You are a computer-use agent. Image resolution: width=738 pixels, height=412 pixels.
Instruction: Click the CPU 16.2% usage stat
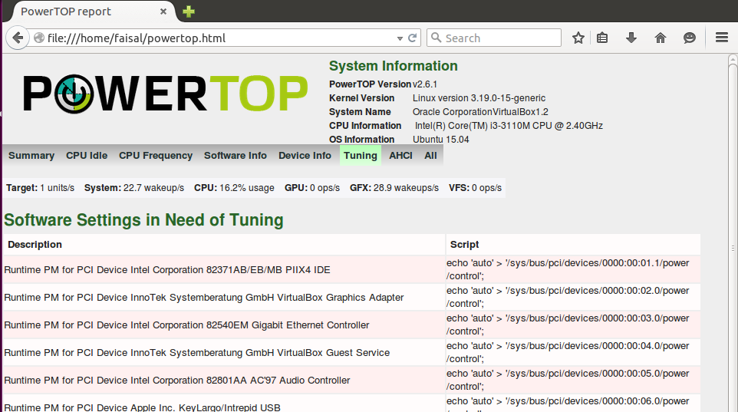234,188
